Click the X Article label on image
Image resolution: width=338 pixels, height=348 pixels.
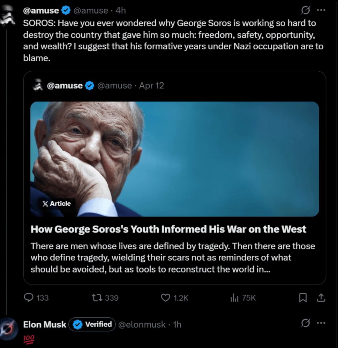pyautogui.click(x=57, y=204)
